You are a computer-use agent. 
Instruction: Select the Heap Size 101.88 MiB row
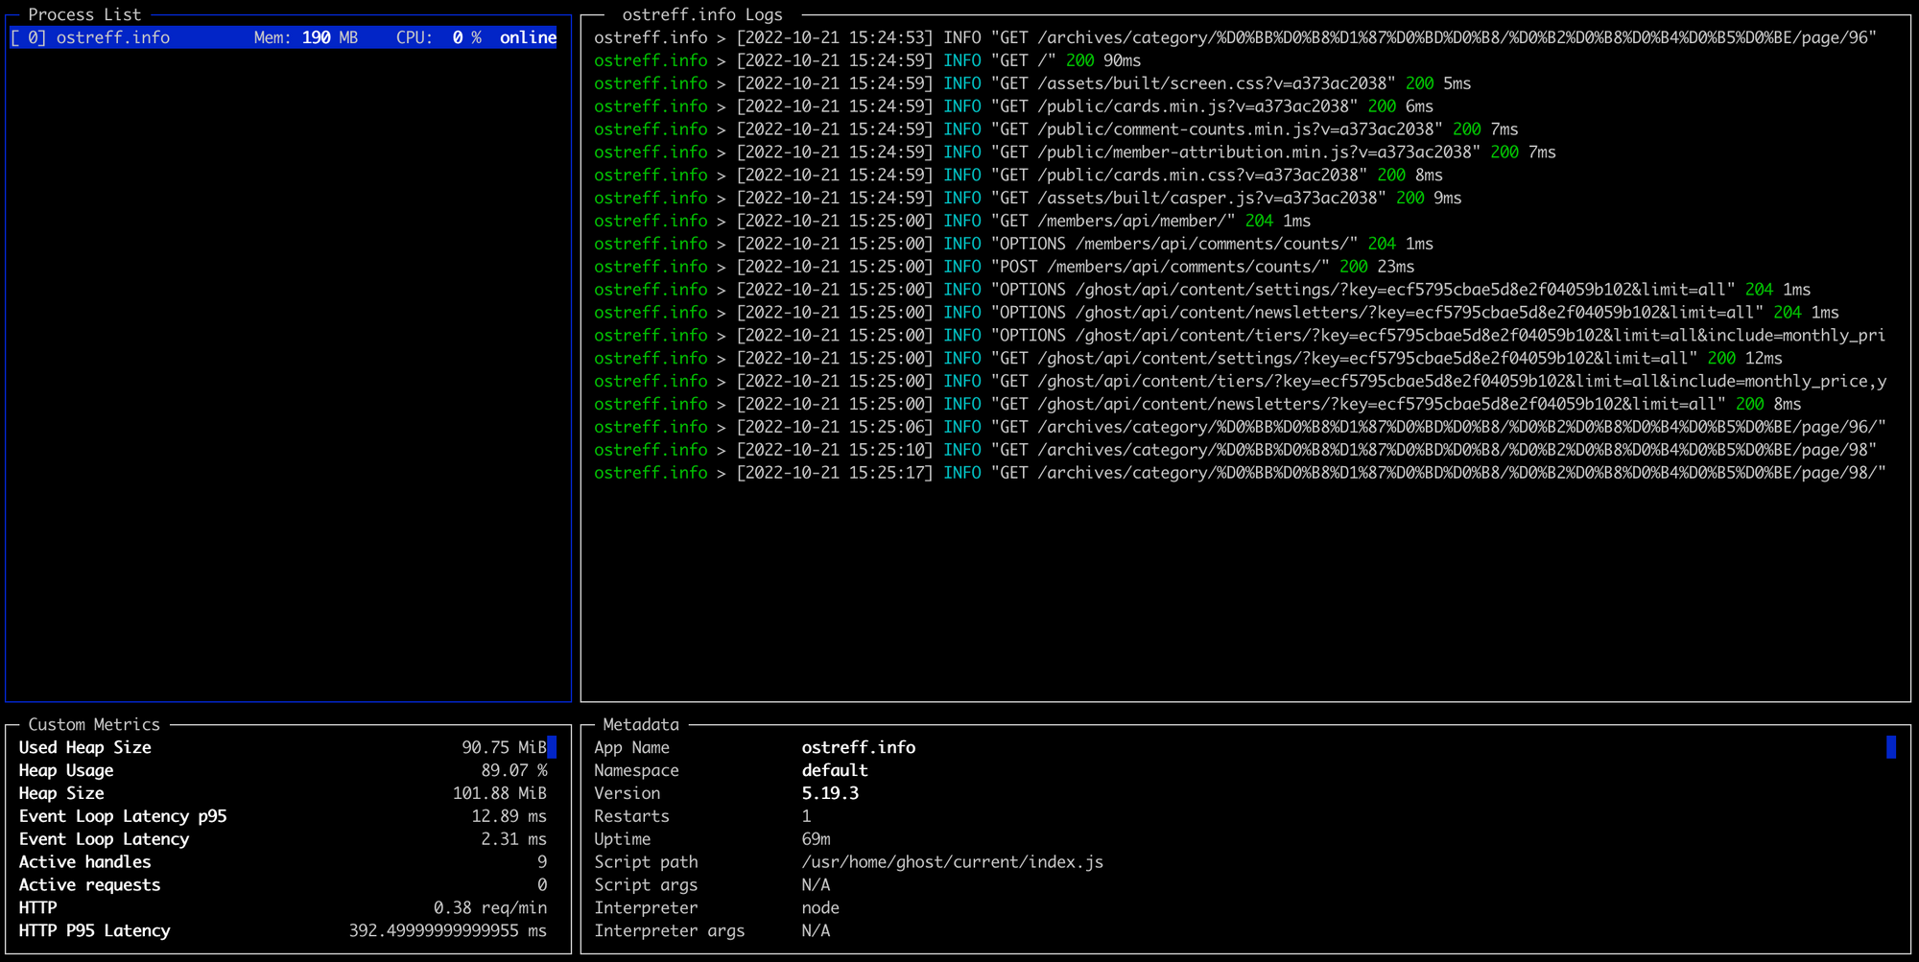point(283,793)
